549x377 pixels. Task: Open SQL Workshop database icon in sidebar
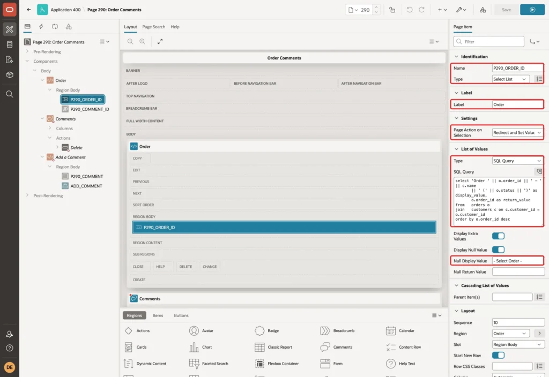[x=10, y=44]
